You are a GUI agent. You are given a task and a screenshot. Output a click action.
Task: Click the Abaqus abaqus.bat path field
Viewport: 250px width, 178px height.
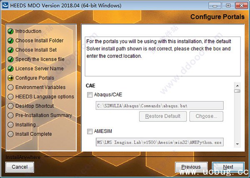click(x=160, y=105)
